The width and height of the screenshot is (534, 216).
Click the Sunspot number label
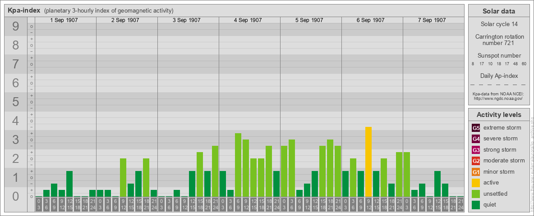[499, 56]
